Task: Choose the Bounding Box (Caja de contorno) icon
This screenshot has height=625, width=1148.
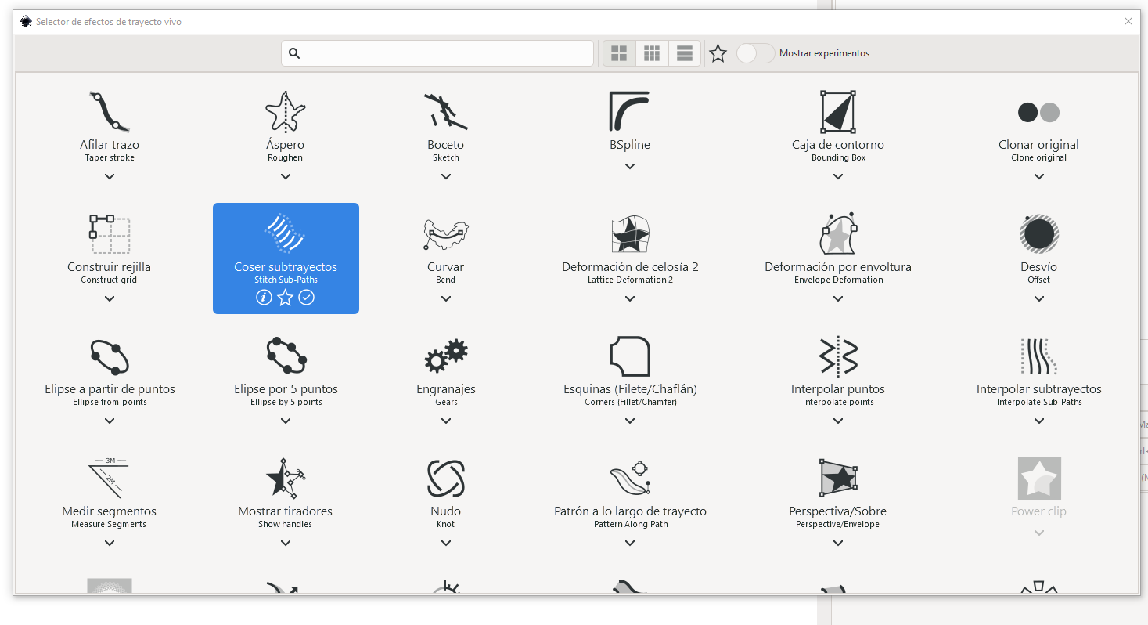Action: coord(838,111)
